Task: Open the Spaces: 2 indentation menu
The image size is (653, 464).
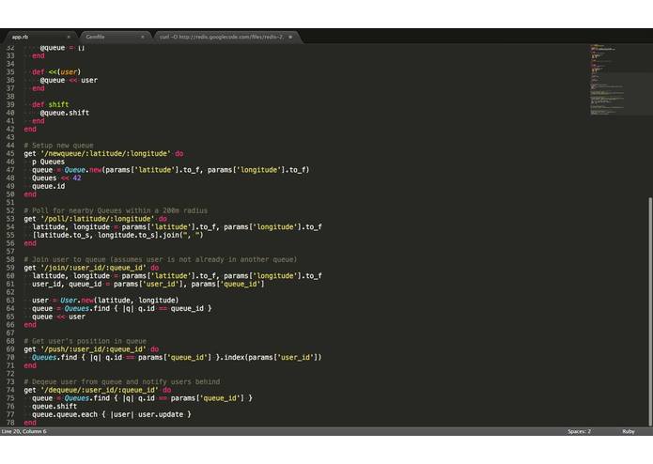Action: coord(580,431)
